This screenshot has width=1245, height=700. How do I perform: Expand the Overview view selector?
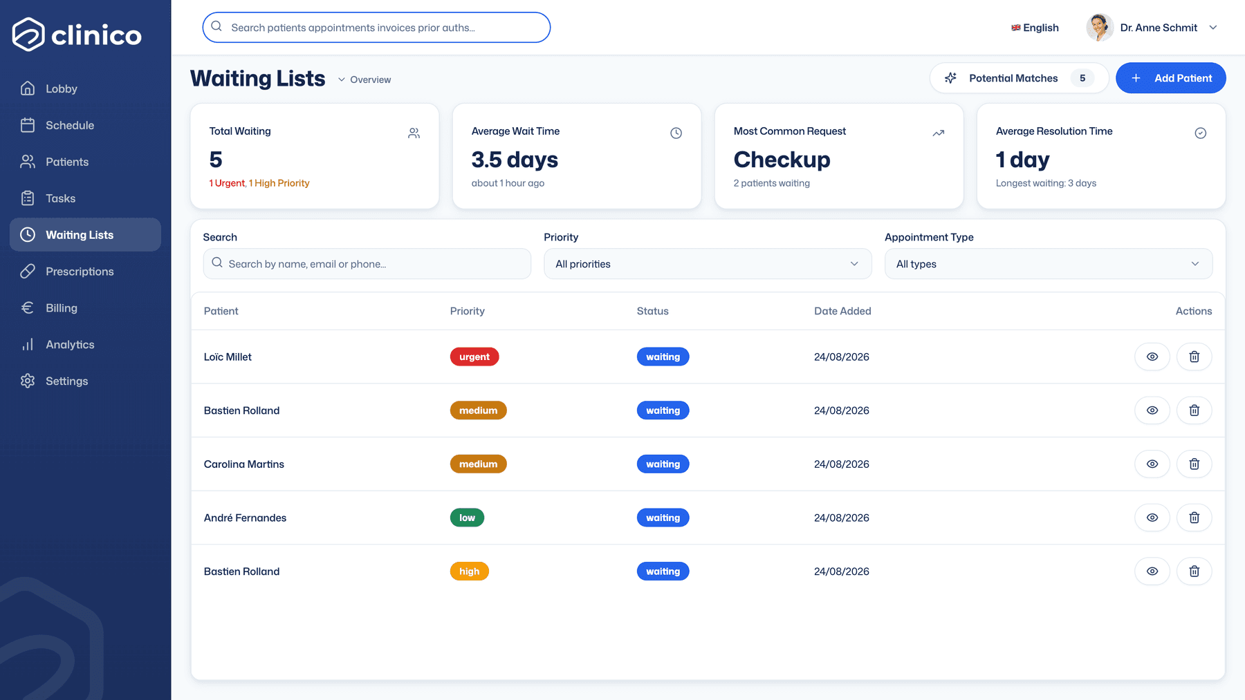pos(365,79)
